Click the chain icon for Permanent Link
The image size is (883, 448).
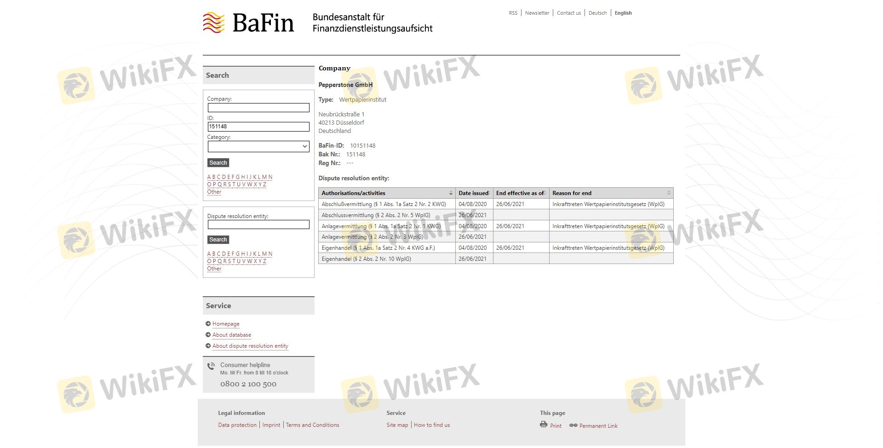pyautogui.click(x=573, y=425)
